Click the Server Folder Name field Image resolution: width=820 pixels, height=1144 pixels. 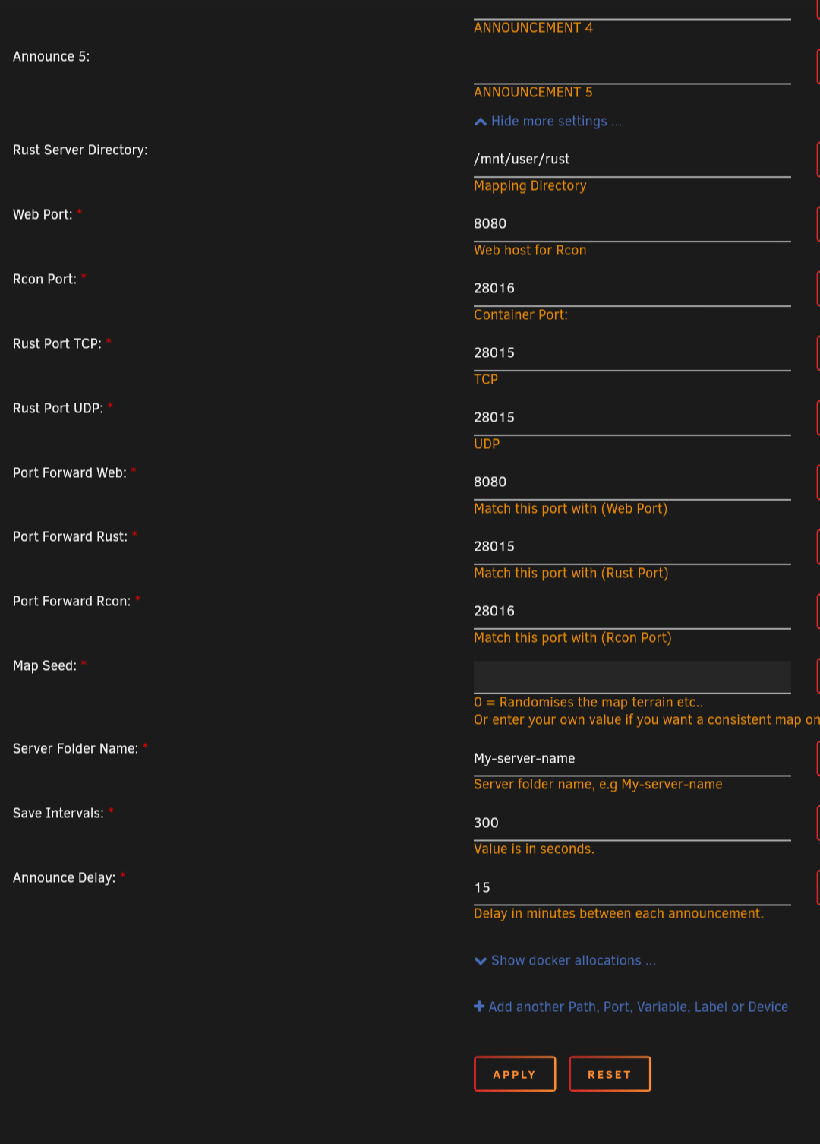632,758
